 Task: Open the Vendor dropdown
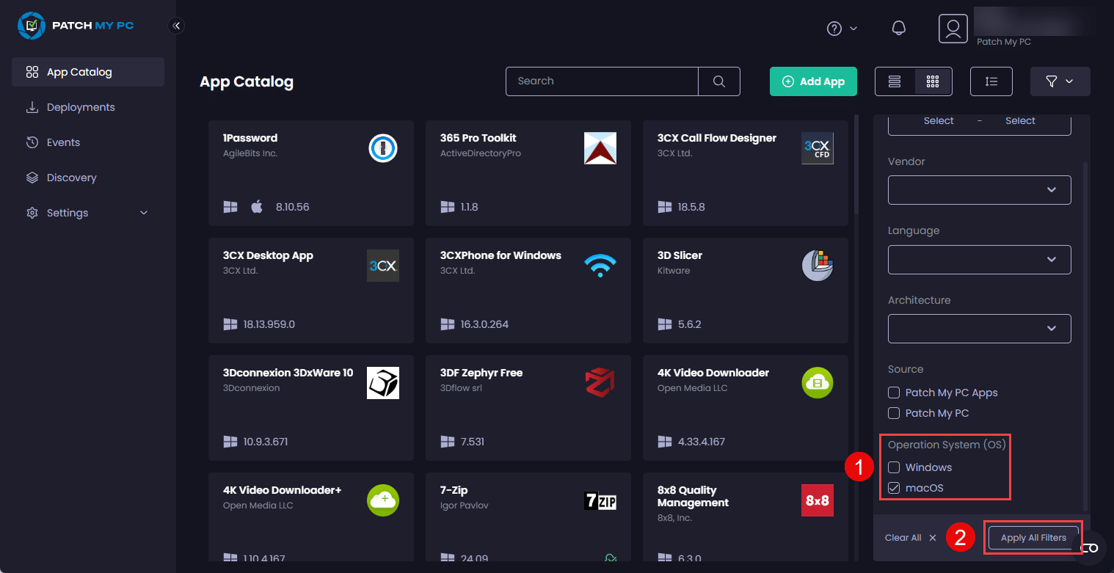tap(979, 190)
